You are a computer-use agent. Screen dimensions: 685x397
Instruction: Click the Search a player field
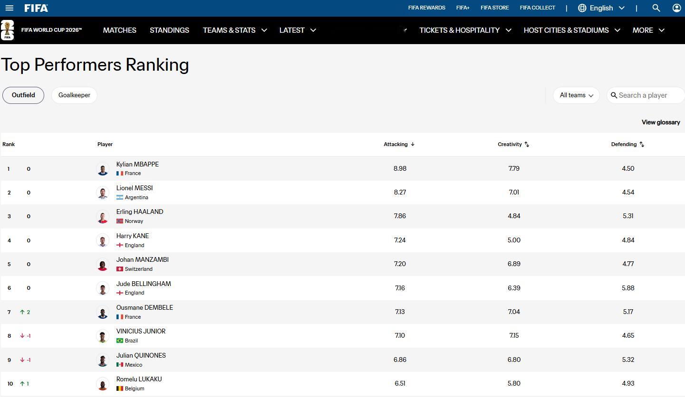pyautogui.click(x=646, y=95)
